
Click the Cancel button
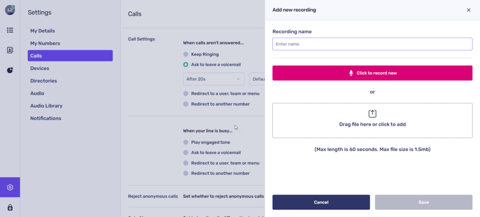click(321, 202)
